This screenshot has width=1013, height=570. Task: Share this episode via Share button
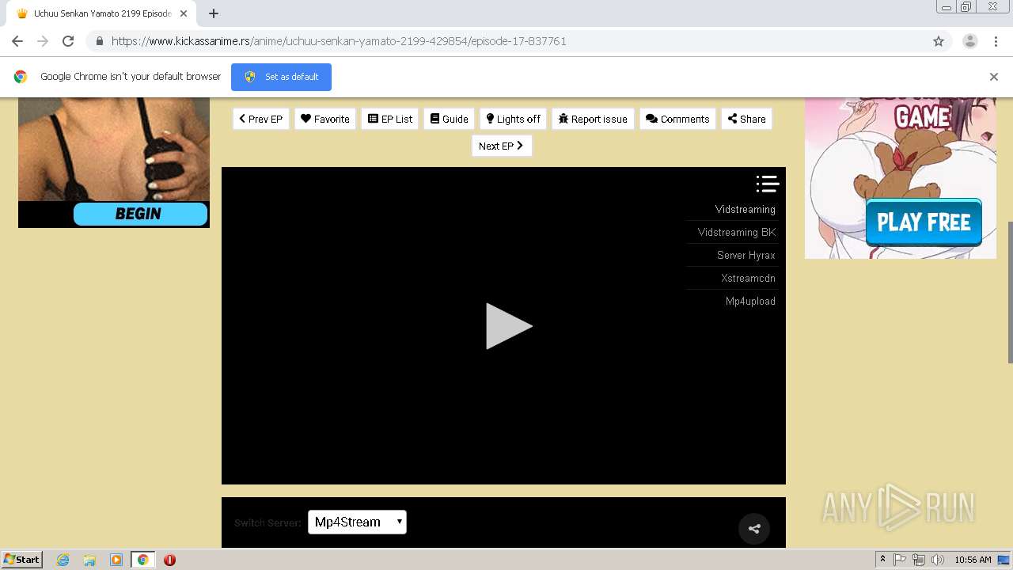(746, 119)
